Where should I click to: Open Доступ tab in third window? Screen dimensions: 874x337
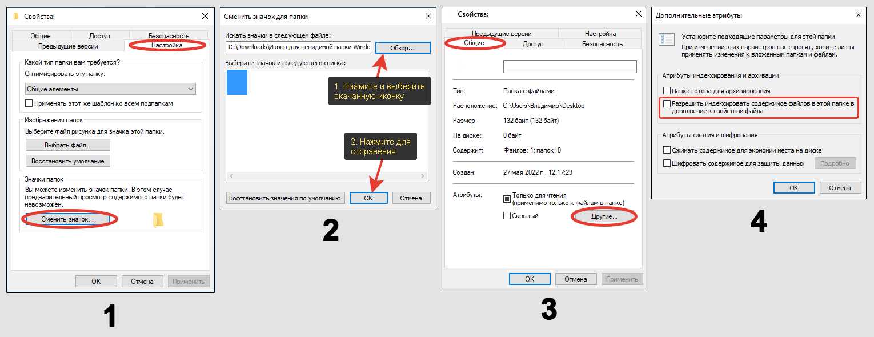[533, 43]
